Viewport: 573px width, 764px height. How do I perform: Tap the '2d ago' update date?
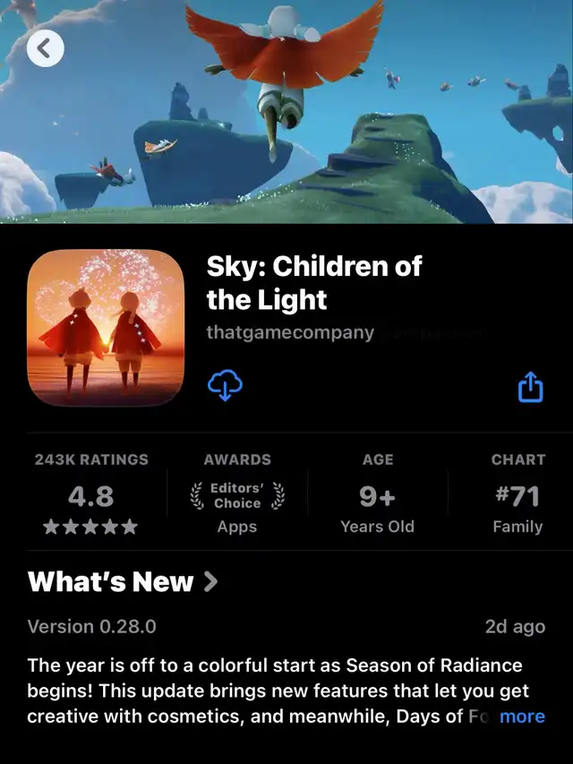point(515,627)
